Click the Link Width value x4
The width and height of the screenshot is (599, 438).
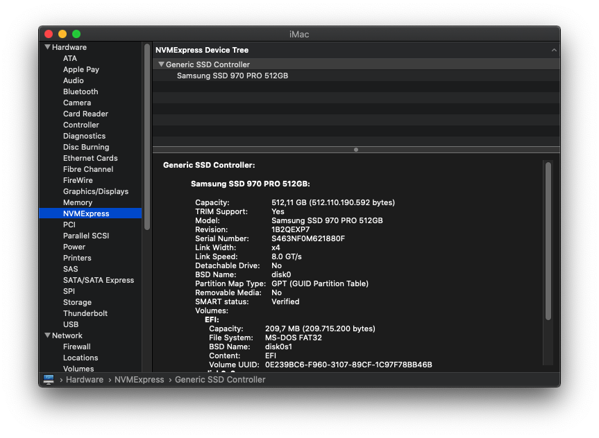point(276,247)
